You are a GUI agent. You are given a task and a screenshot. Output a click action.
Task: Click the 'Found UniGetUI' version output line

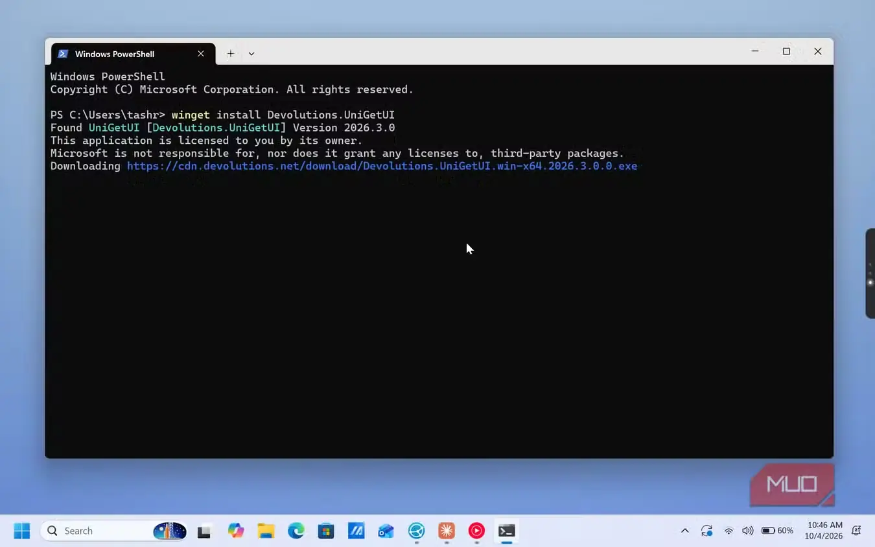click(x=222, y=128)
